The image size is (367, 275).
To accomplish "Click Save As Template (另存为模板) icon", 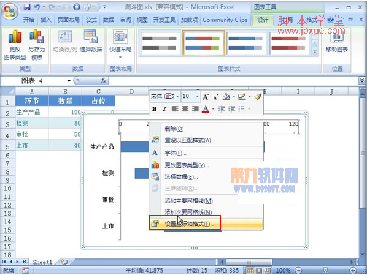I will click(36, 45).
